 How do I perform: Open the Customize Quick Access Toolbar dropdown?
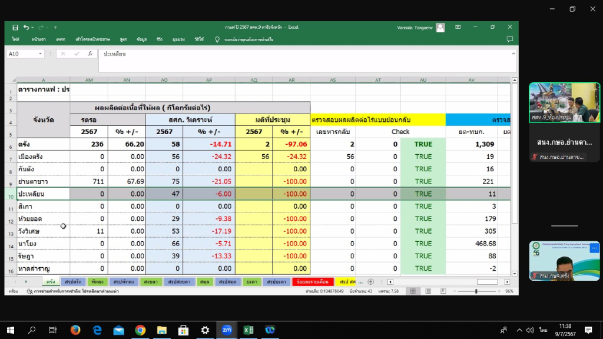click(x=55, y=27)
